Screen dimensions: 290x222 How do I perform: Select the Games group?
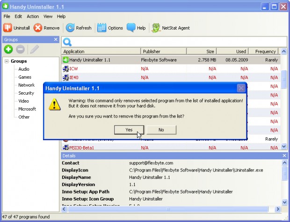pos(25,77)
